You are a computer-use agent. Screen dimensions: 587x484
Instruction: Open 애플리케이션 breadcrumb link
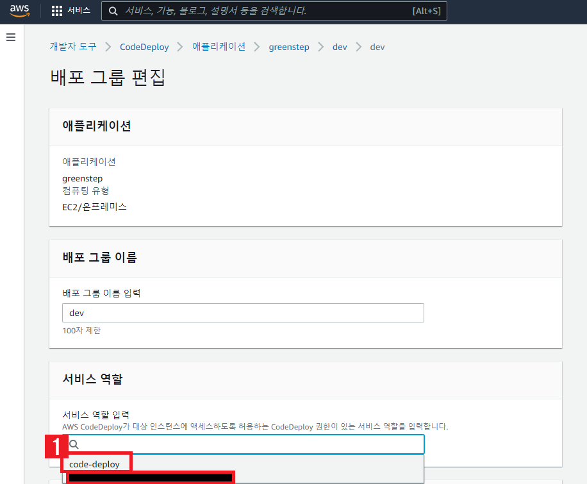point(219,46)
